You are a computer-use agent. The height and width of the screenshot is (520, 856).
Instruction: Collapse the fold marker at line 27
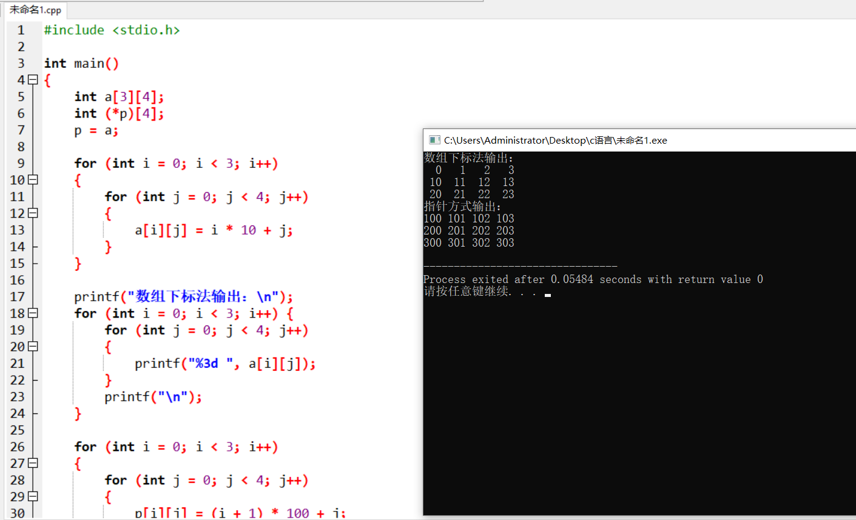point(33,463)
